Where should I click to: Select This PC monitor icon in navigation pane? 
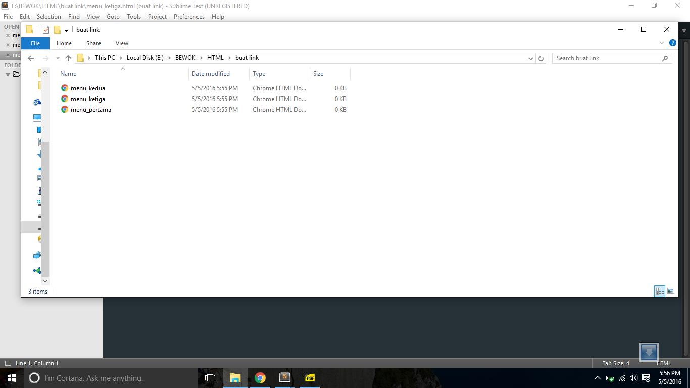[37, 118]
